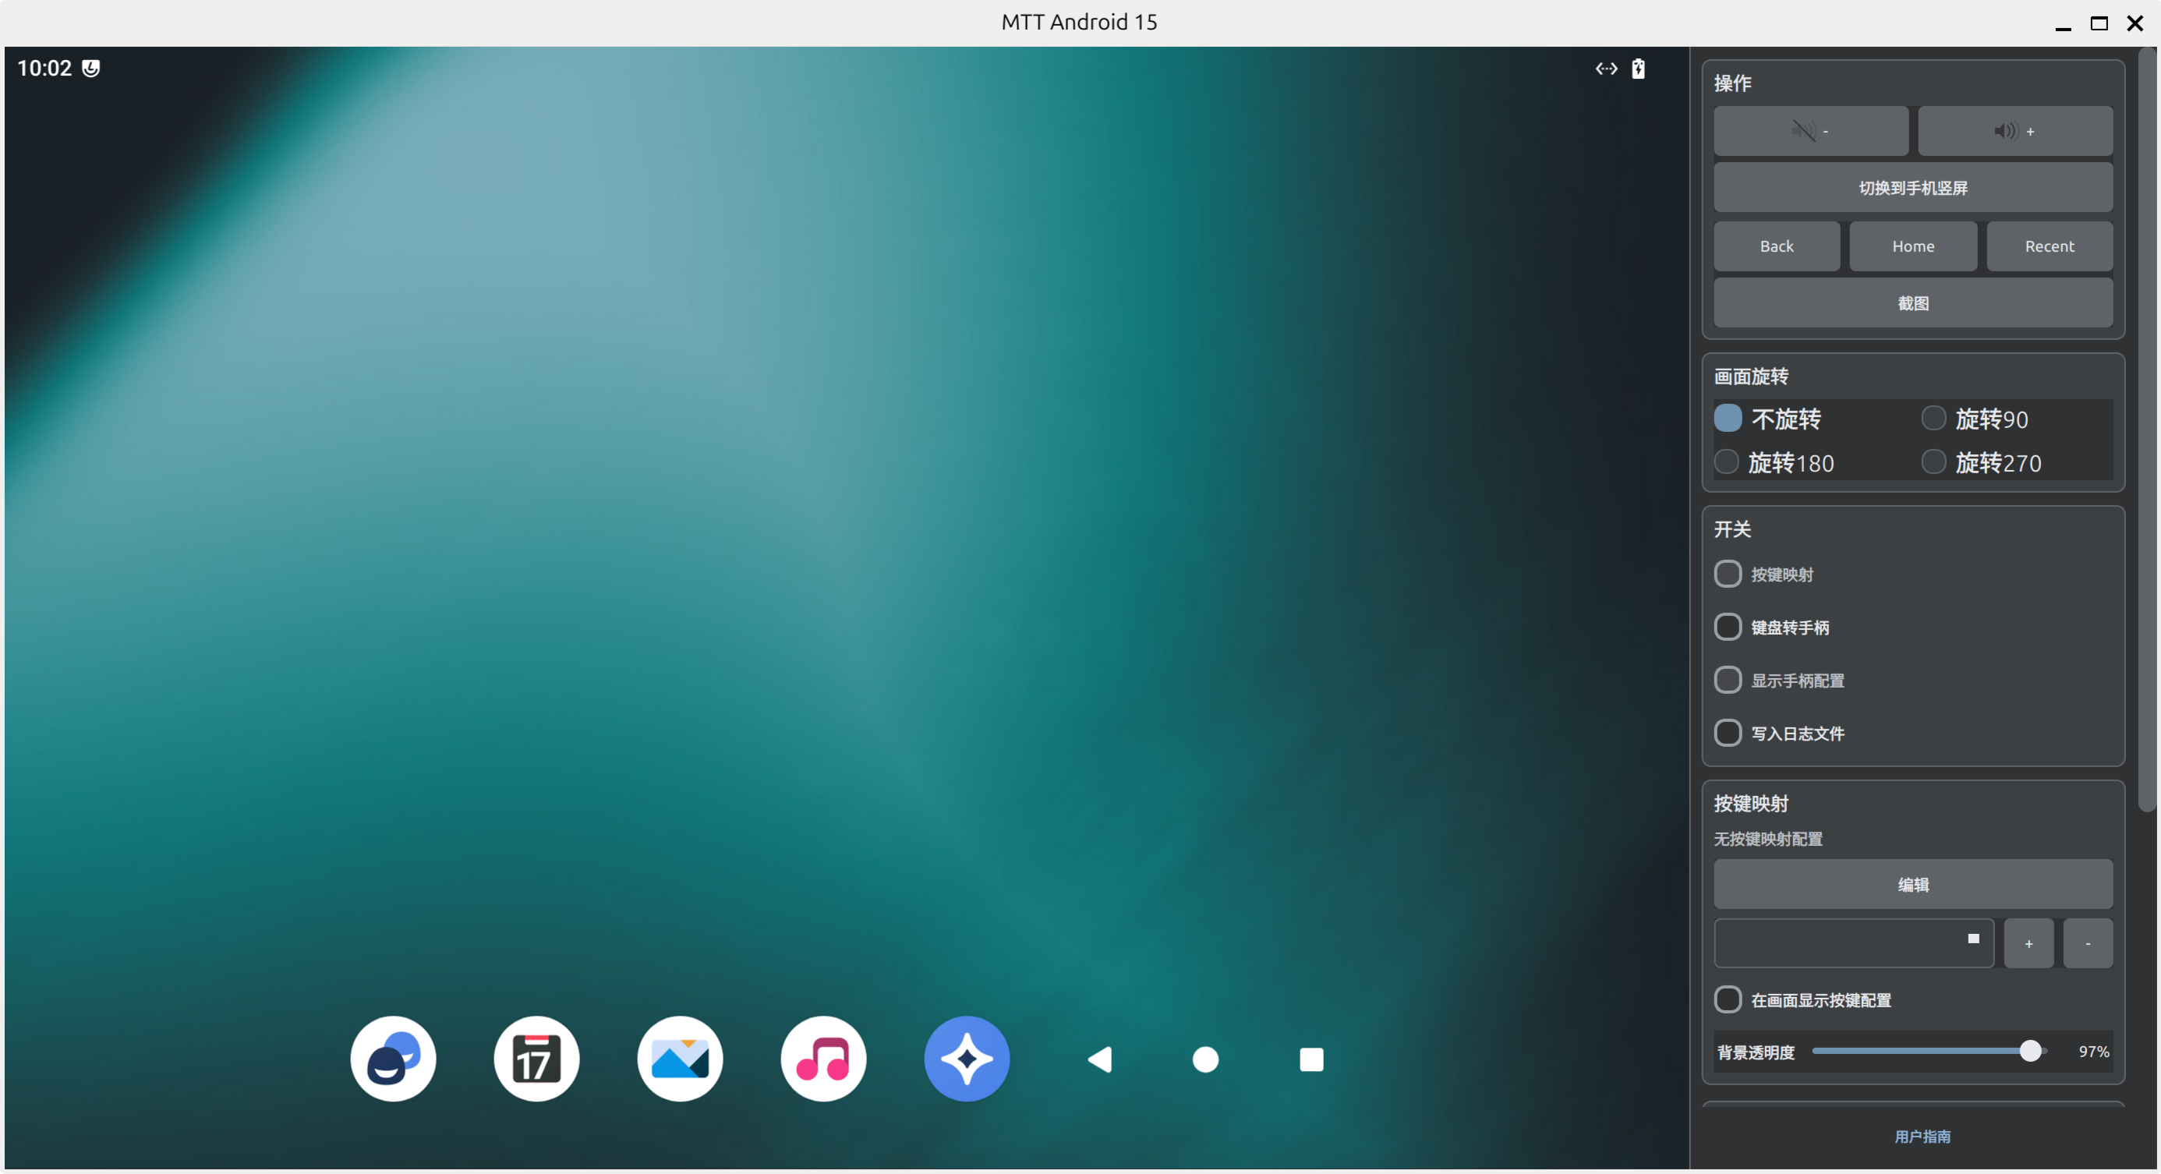This screenshot has height=1174, width=2161.
Task: Launch the blue sparkle assistant app
Action: click(x=967, y=1059)
